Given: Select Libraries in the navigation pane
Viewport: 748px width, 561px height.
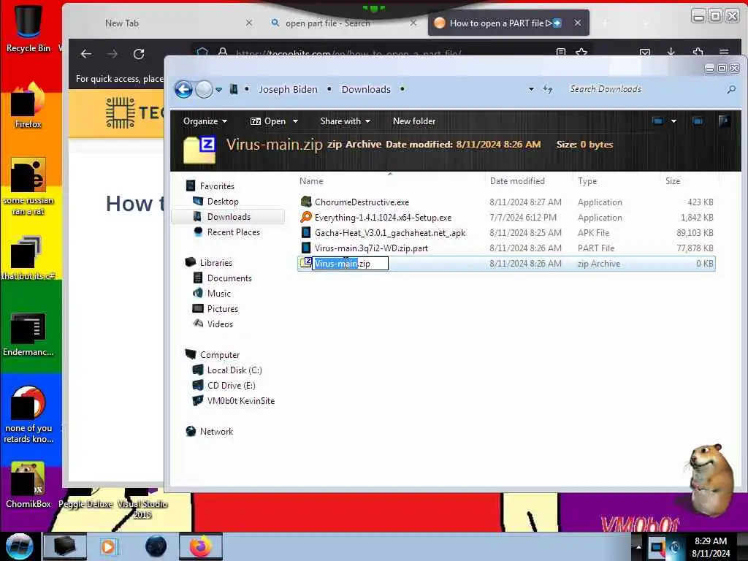Looking at the screenshot, I should pyautogui.click(x=216, y=263).
